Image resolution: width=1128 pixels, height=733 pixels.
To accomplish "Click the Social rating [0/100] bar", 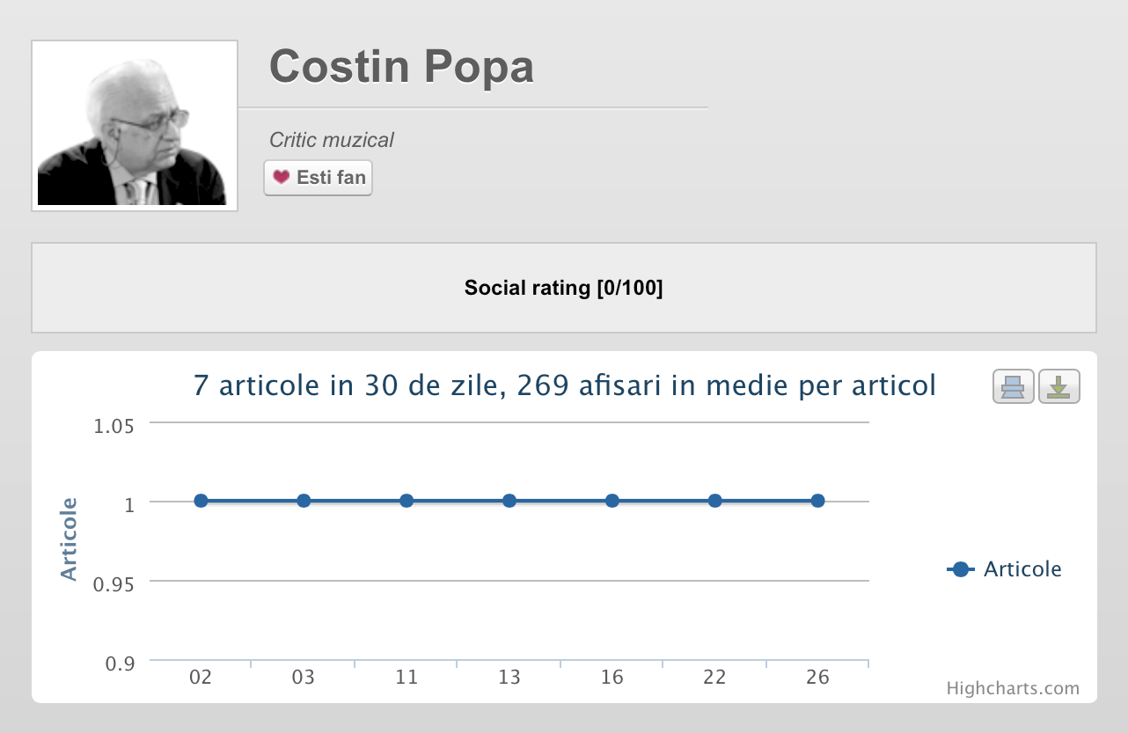I will tap(563, 288).
